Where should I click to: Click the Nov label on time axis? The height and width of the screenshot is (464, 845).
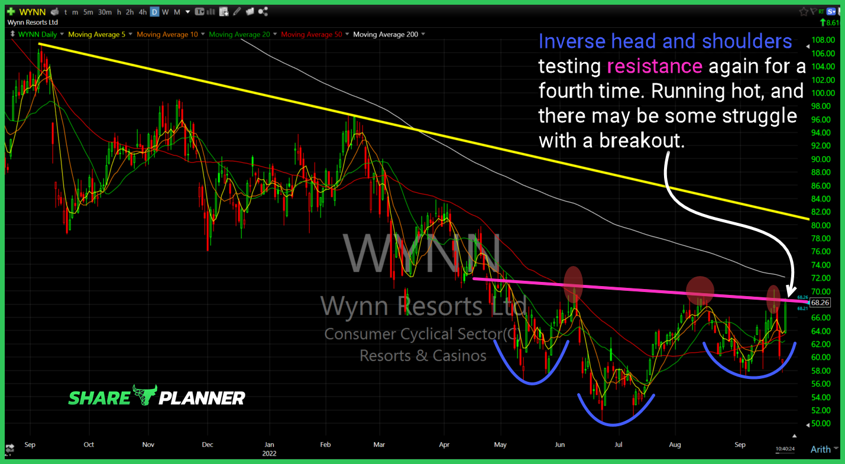(x=148, y=444)
